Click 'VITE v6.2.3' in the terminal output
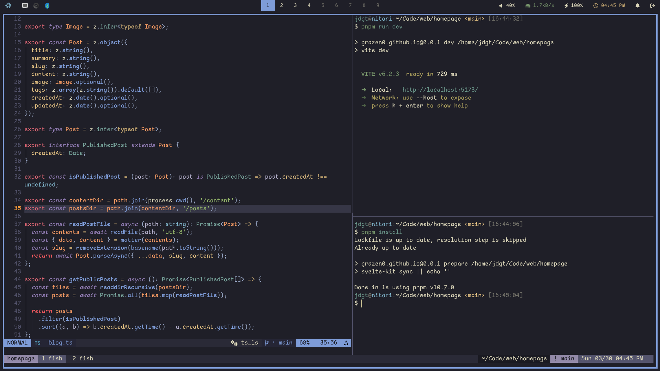Viewport: 660px width, 371px height. [x=380, y=74]
